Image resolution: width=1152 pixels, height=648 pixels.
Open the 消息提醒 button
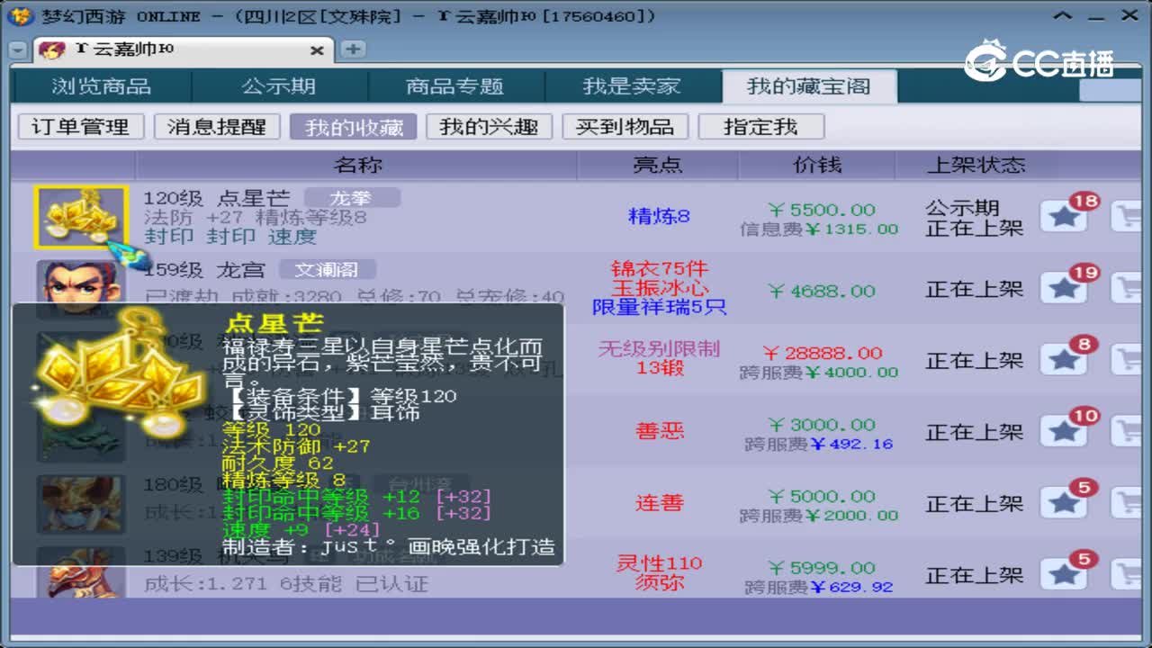pyautogui.click(x=217, y=127)
